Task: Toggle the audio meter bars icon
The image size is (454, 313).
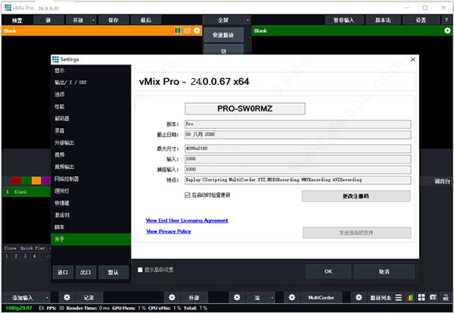Action: 410,297
